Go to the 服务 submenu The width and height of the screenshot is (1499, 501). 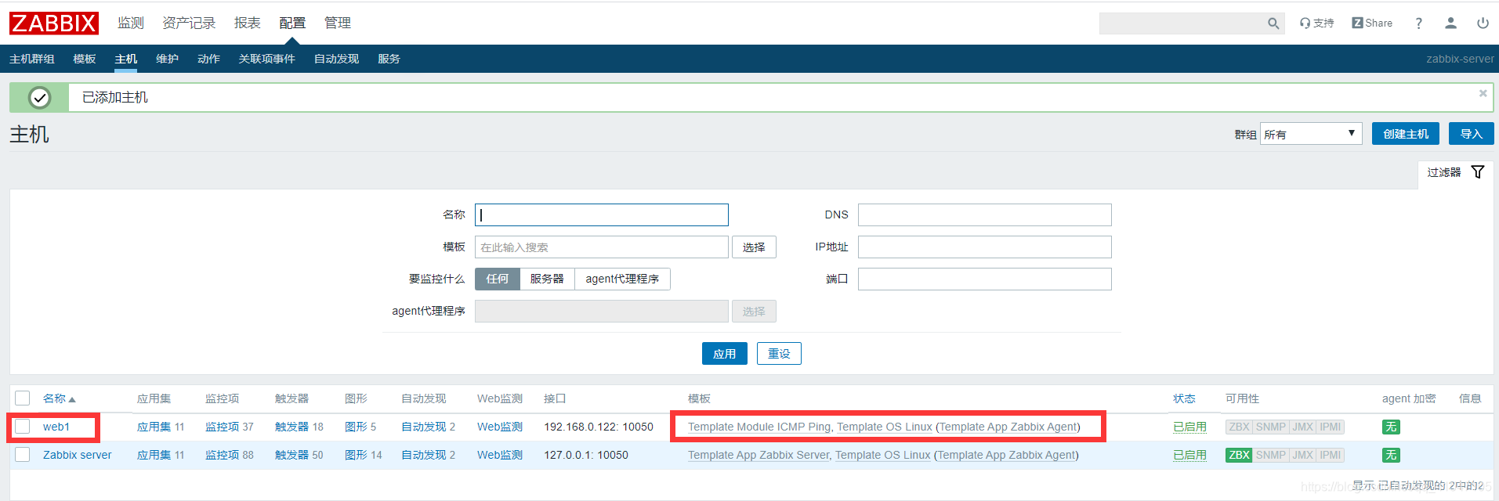click(x=389, y=59)
